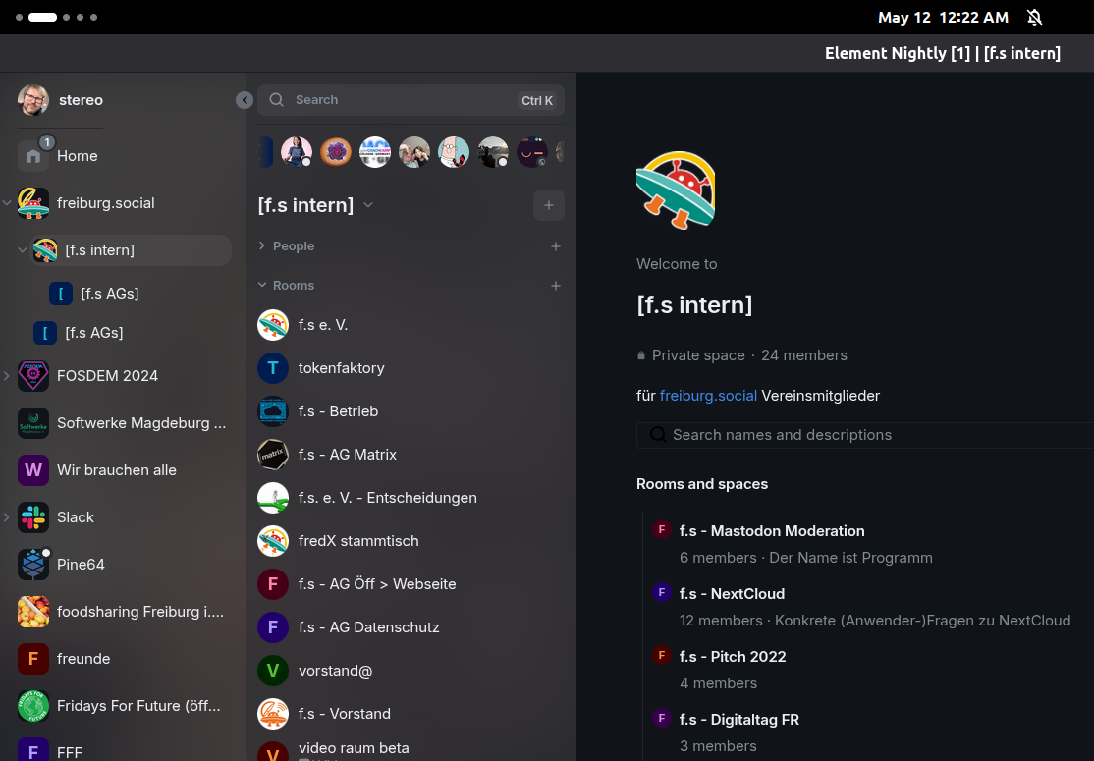1094x761 pixels.
Task: Open the video raum beta room
Action: [410, 750]
